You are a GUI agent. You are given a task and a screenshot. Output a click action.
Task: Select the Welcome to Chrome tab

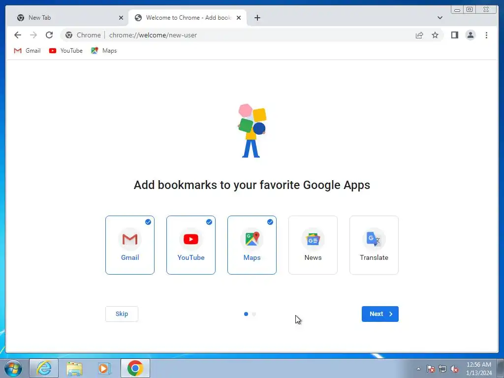coord(188,18)
